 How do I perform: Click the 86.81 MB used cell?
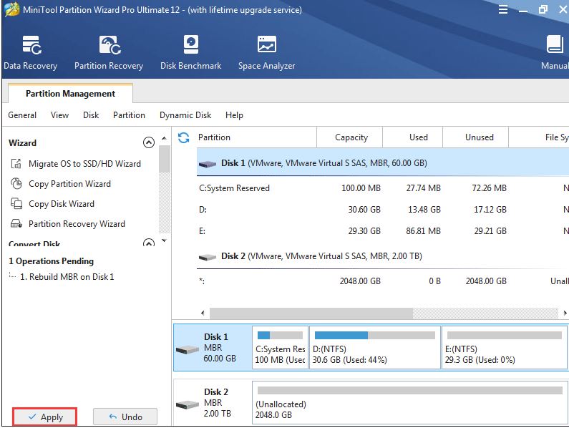coord(423,231)
